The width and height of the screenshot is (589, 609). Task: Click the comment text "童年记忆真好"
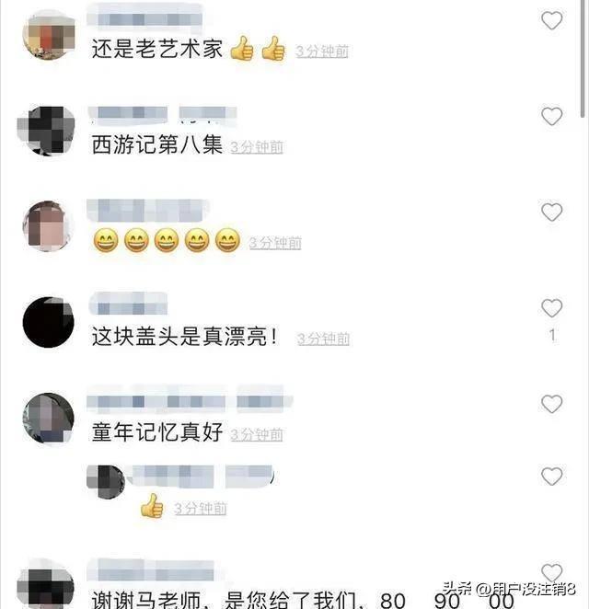click(x=157, y=431)
